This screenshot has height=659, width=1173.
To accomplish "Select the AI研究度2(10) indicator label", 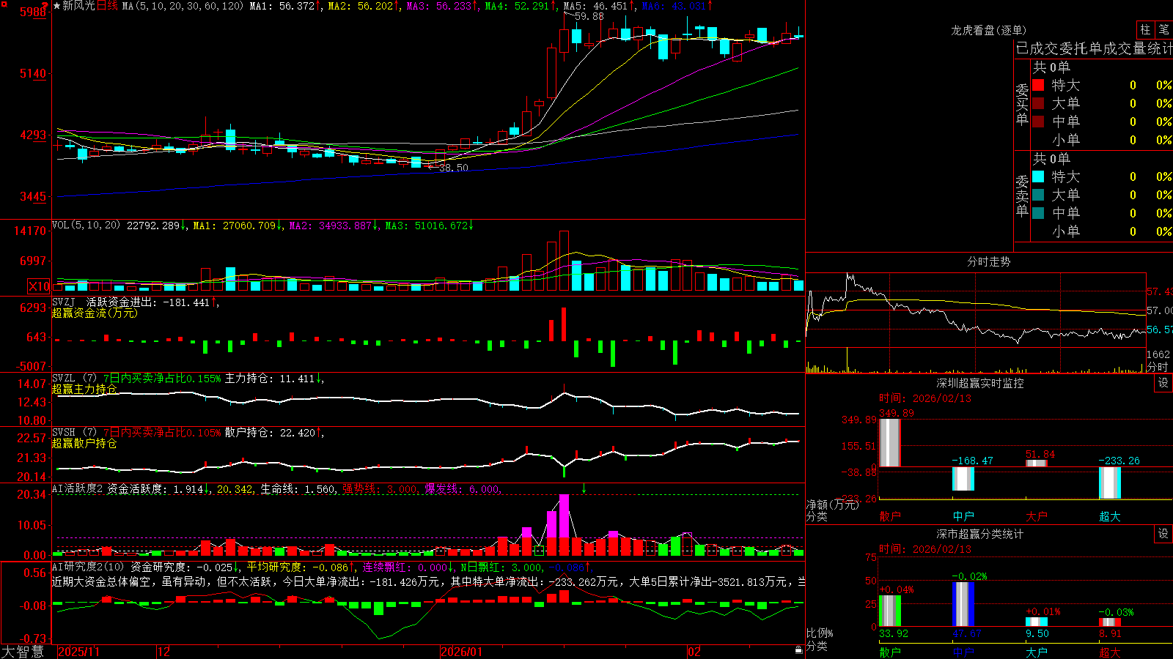I will (88, 567).
